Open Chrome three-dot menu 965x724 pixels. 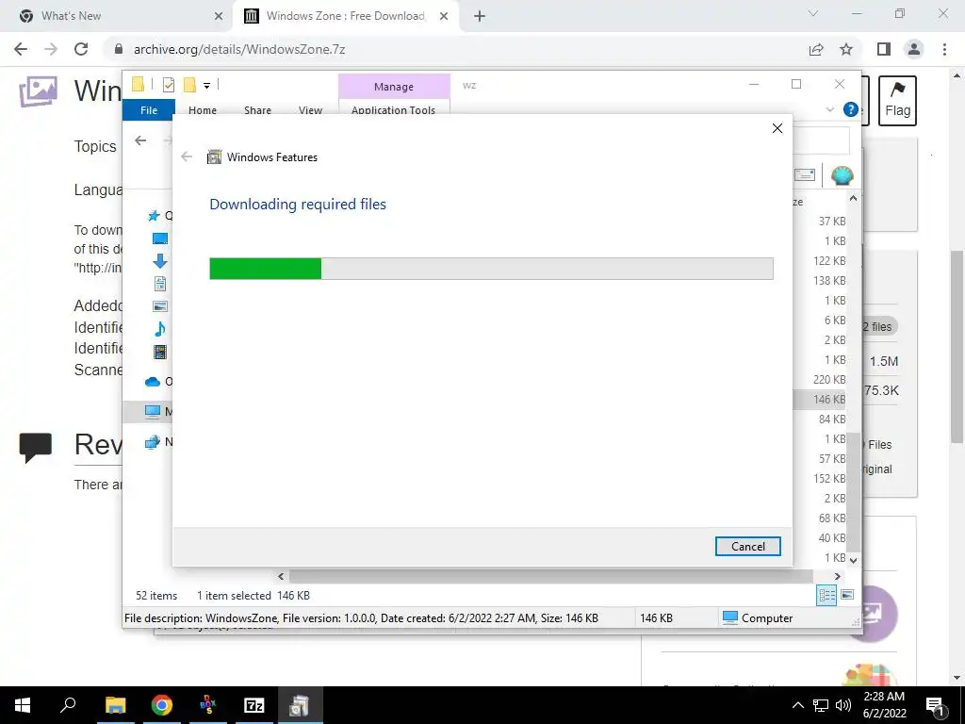click(x=944, y=49)
